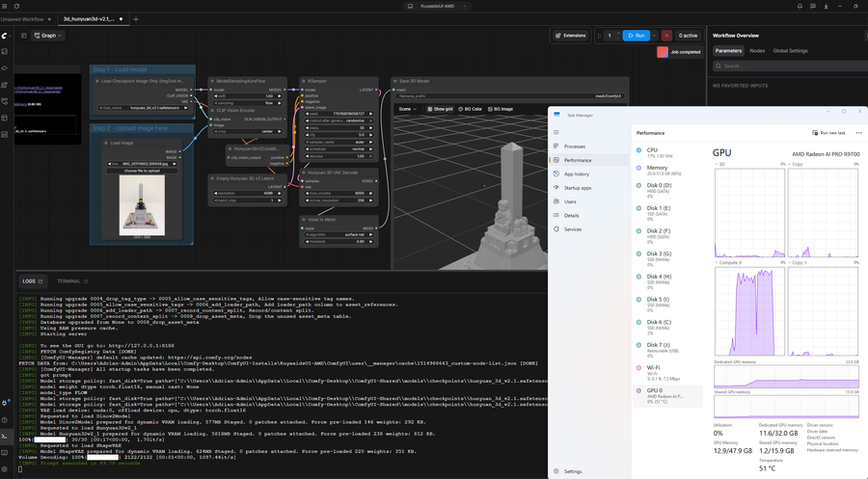This screenshot has width=868, height=479.
Task: Switch to the Unsaved Workflow tab
Action: pos(25,19)
